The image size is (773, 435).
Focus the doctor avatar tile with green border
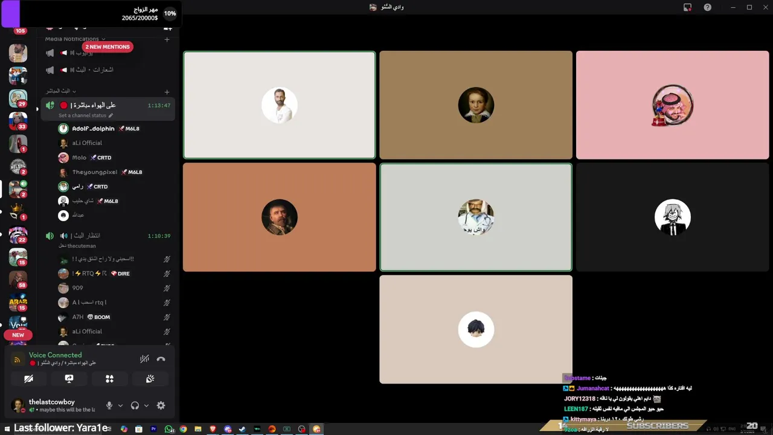tap(476, 217)
